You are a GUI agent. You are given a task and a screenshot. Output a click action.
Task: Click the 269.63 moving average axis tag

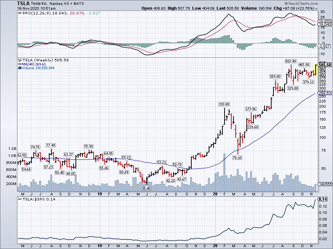click(325, 93)
